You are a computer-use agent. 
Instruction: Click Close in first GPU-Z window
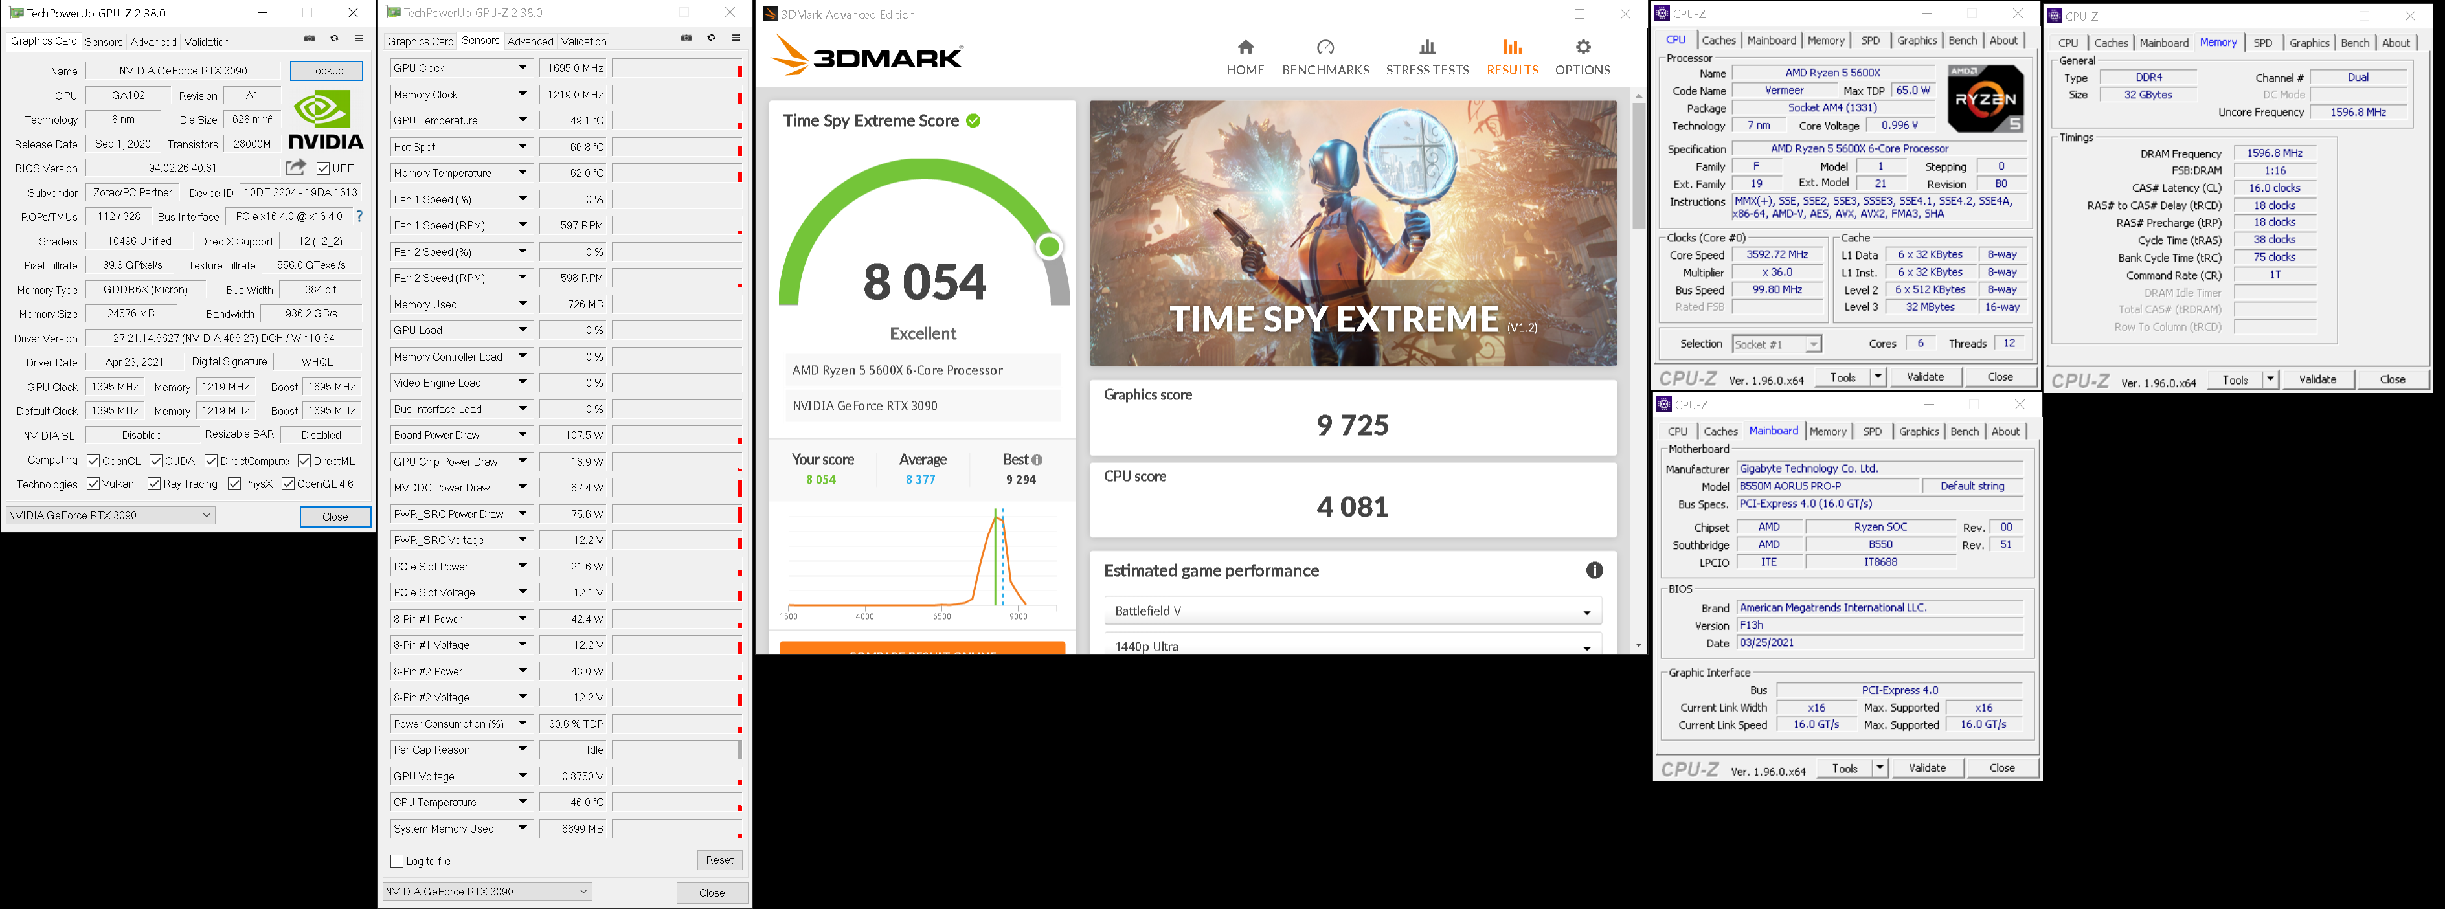click(x=335, y=516)
